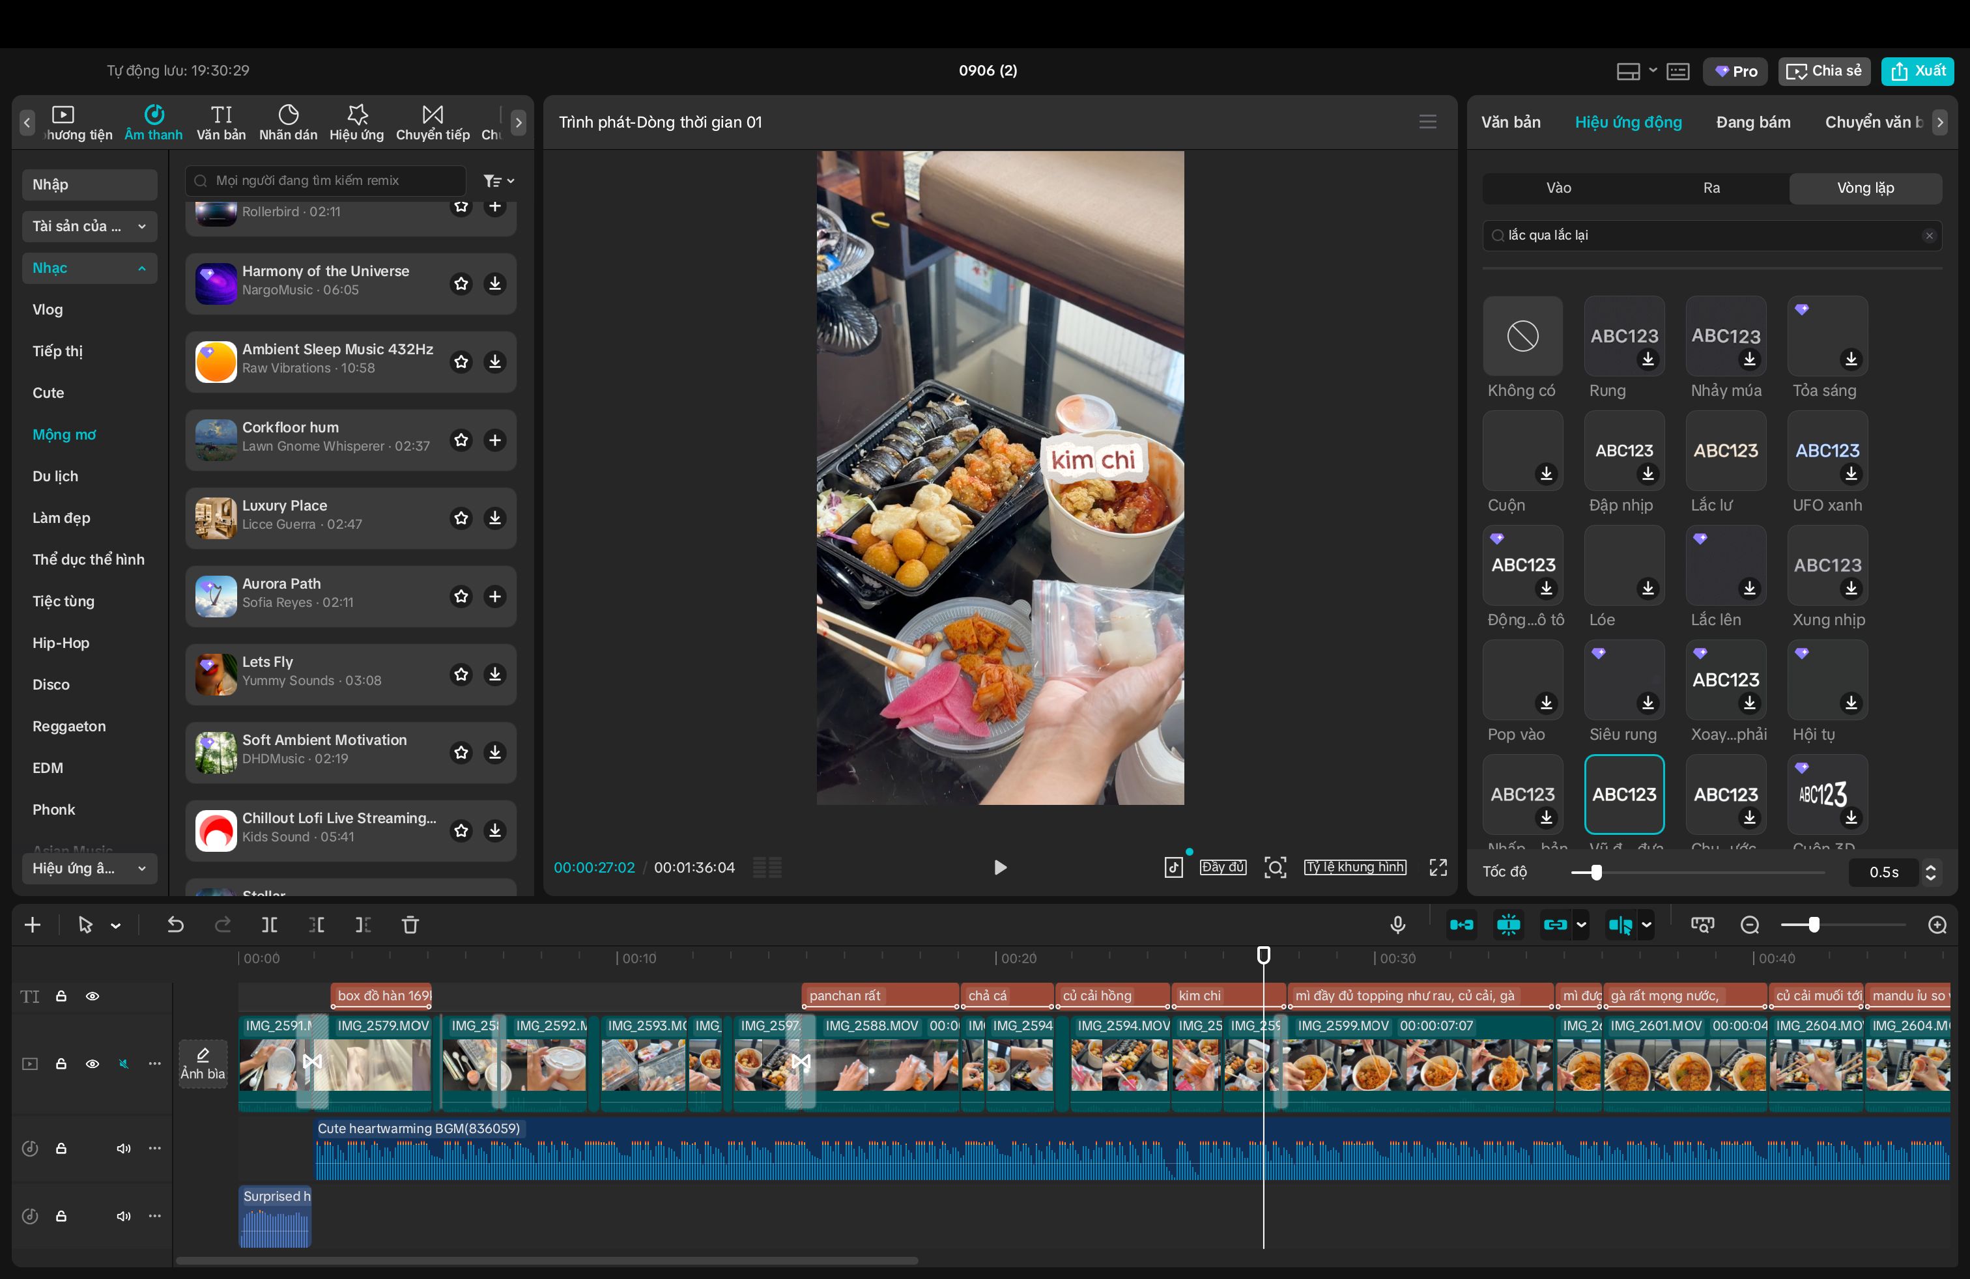Open the Transitions (Chuyển tiếp) panel
1970x1279 pixels.
point(433,122)
